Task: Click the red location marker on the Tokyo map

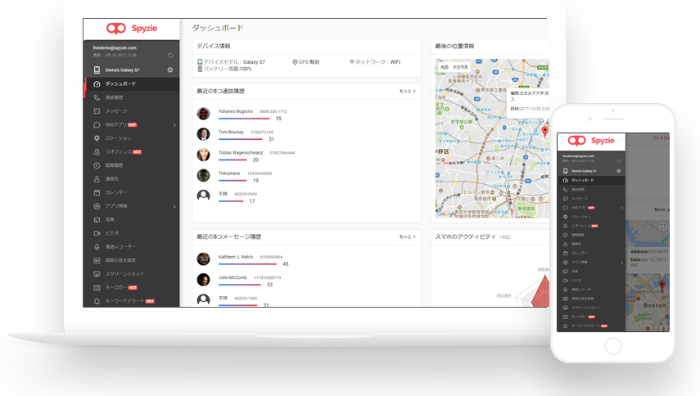Action: point(544,131)
